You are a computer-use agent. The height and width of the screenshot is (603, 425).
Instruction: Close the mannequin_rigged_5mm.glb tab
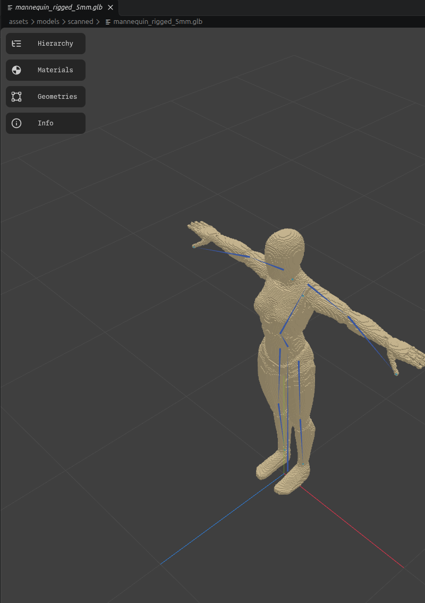pos(110,7)
